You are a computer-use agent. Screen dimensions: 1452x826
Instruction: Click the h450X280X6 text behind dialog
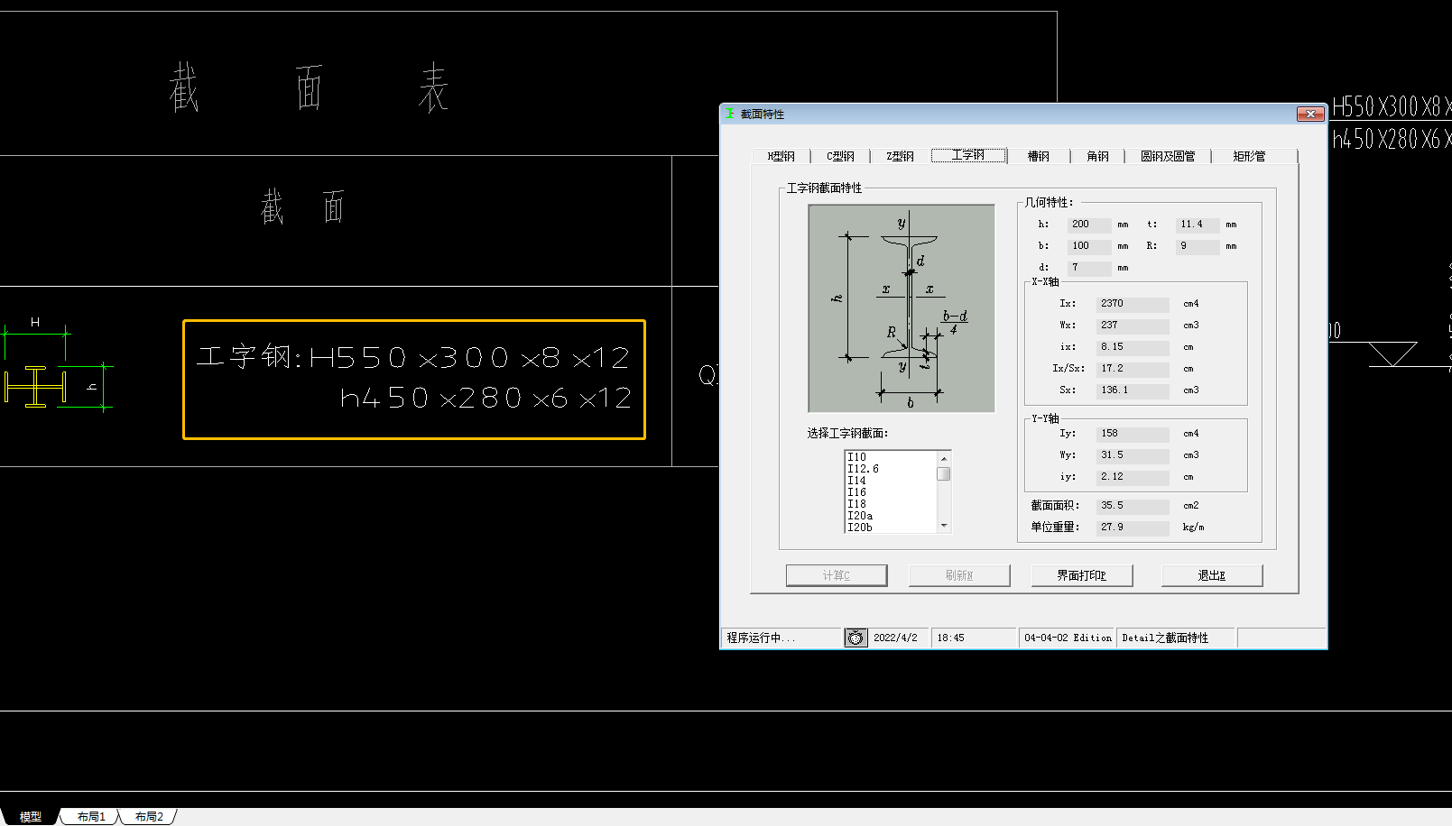(1392, 139)
